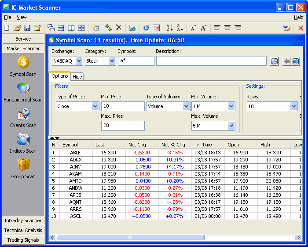The width and height of the screenshot is (308, 247).
Task: Click the Description input field
Action: (211, 61)
